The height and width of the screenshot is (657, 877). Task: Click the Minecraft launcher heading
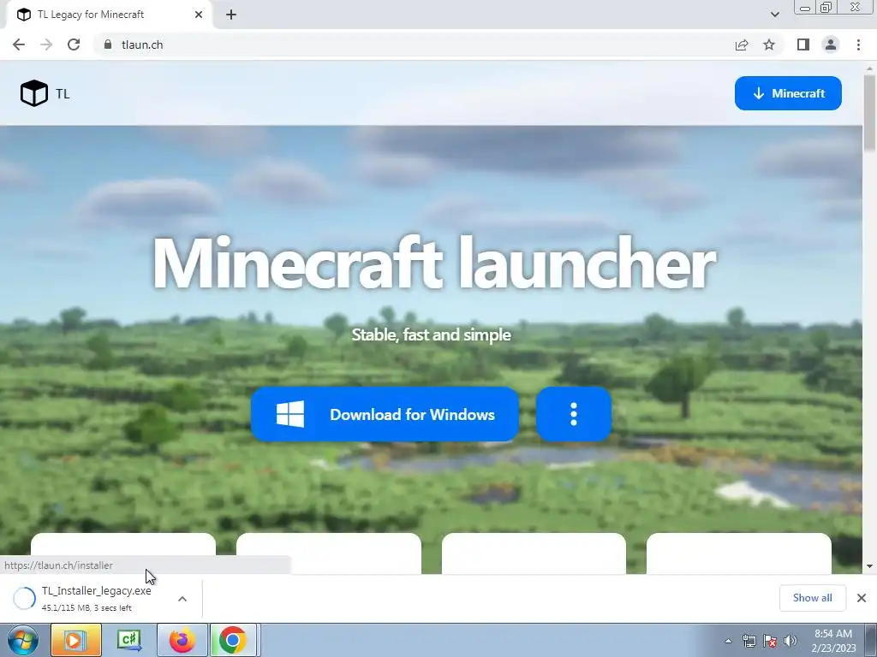tap(433, 263)
